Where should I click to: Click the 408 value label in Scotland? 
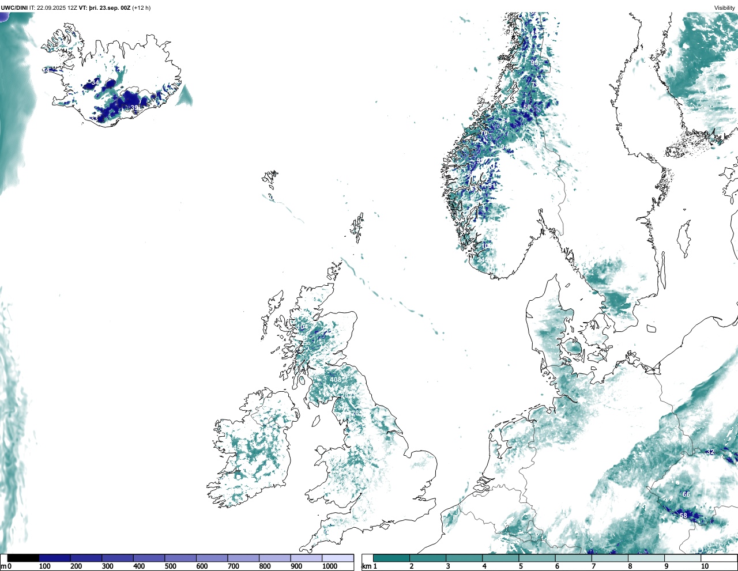tap(336, 380)
